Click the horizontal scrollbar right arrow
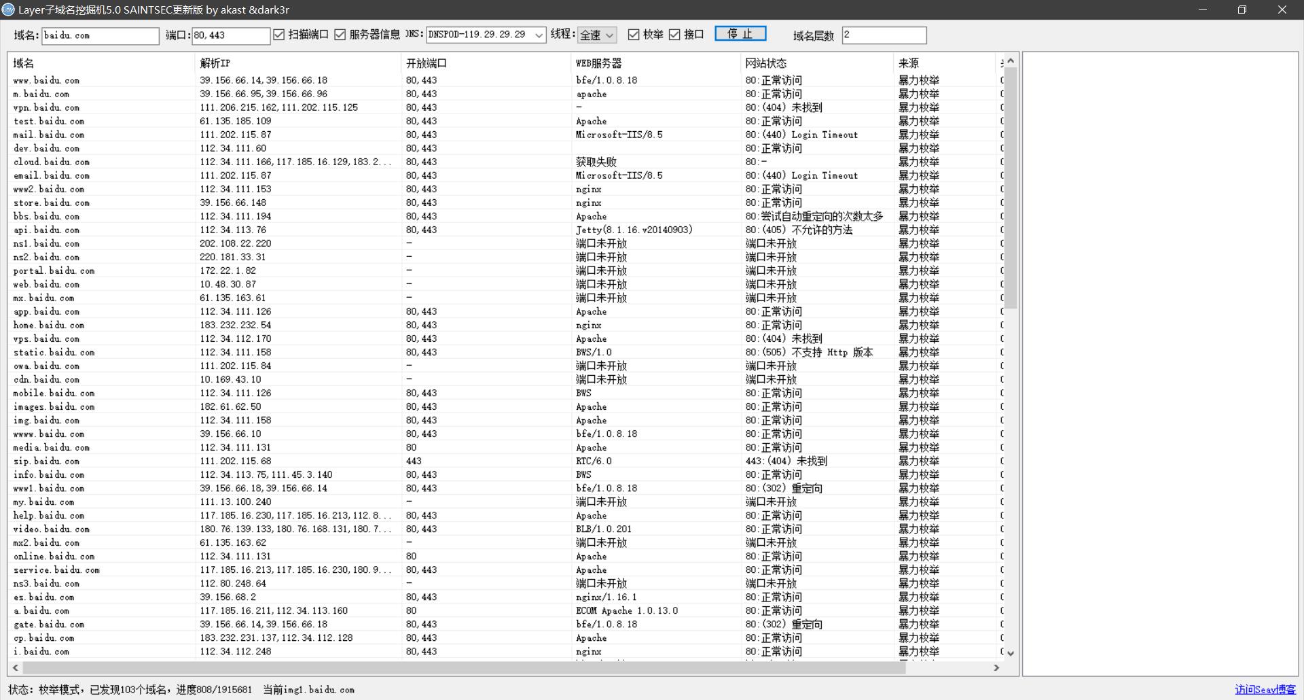 996,668
